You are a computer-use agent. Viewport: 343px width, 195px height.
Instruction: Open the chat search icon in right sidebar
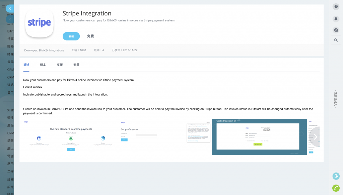336,30
